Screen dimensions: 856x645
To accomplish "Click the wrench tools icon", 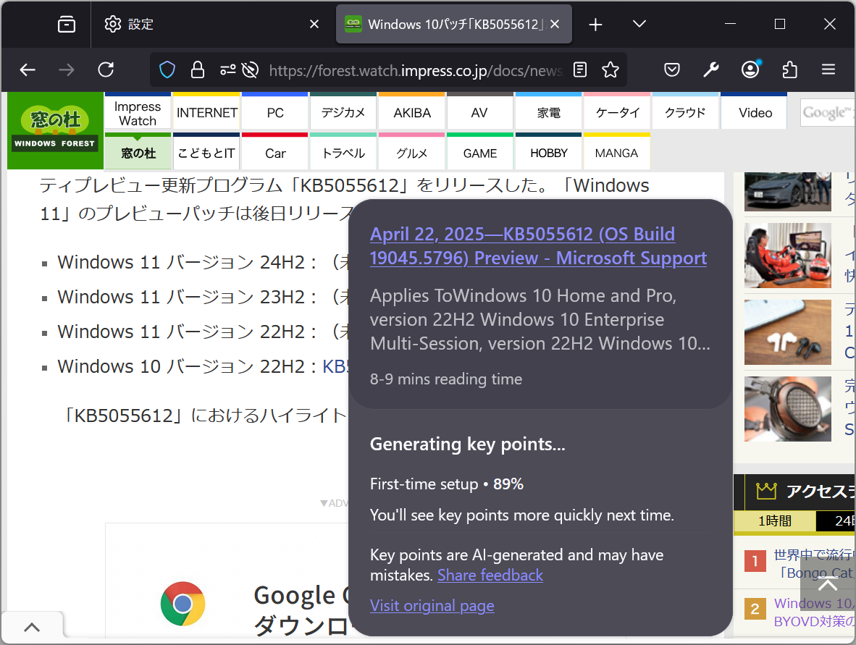I will click(x=710, y=69).
